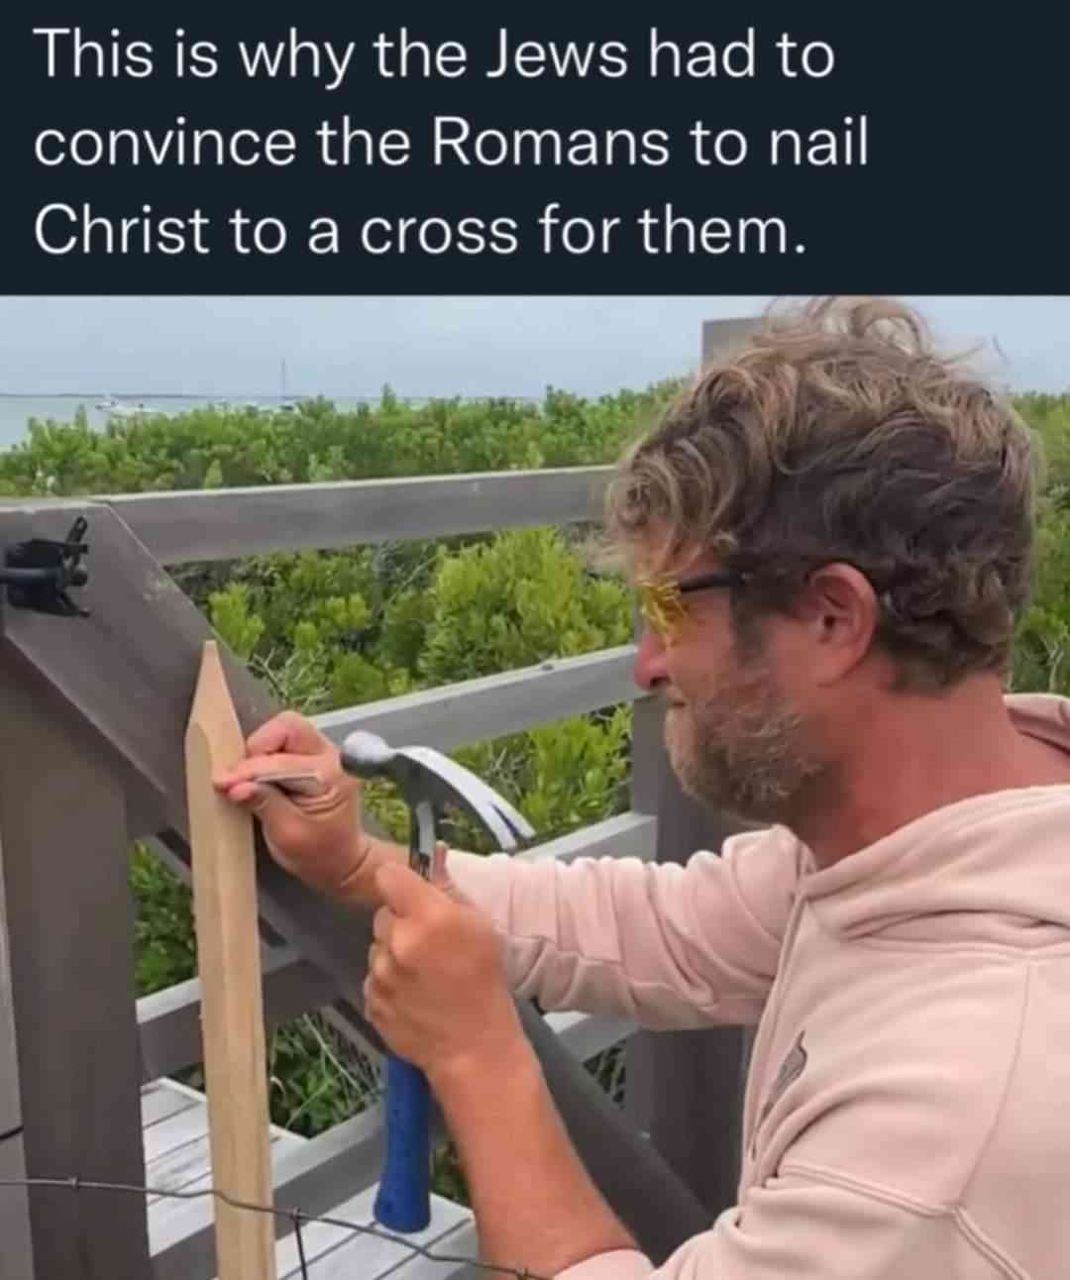Screen dimensions: 1070x1280
Task: Click the hand gripping the hammer
Action: pyautogui.click(x=436, y=966)
